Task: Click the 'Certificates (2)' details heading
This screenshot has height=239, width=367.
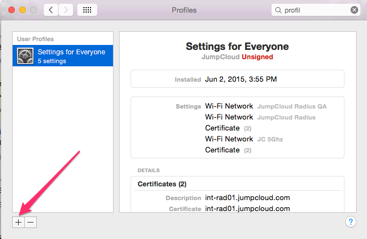Action: [x=162, y=184]
